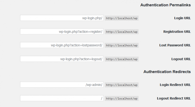
Task: Focus the Login Redirect URL text box
Action: pos(62,85)
